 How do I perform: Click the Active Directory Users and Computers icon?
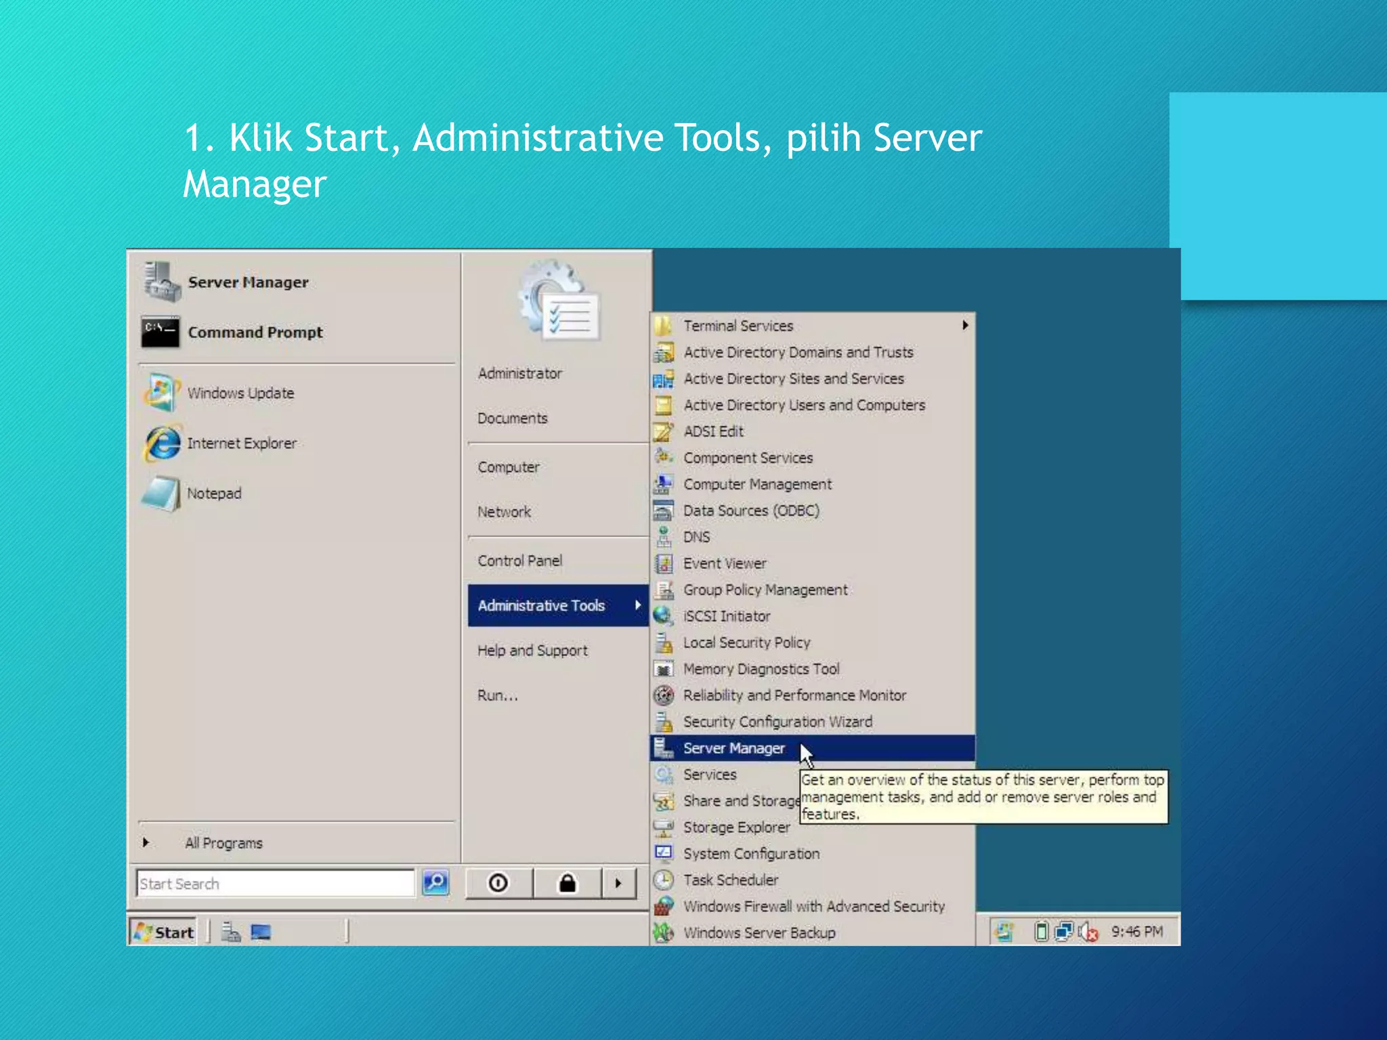coord(664,405)
